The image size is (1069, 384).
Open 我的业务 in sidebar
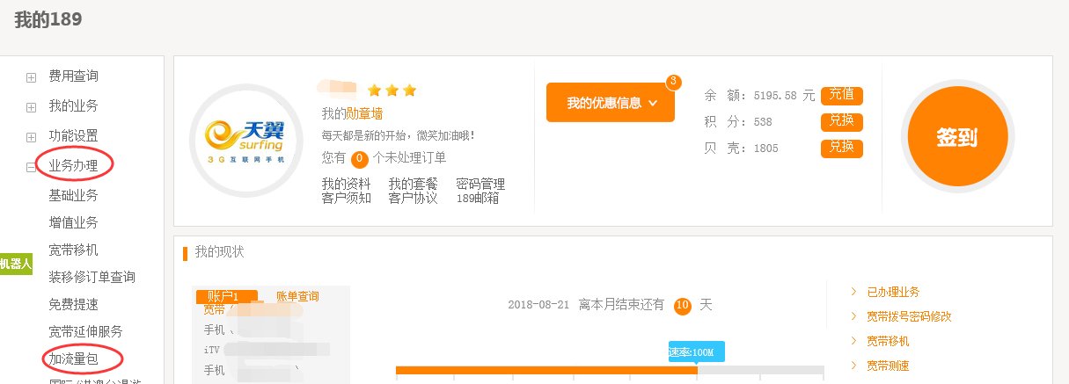click(73, 106)
